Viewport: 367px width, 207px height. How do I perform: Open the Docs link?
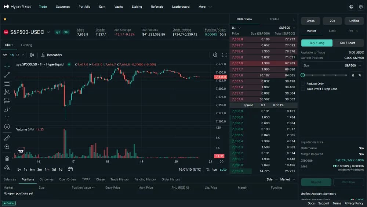click(311, 203)
